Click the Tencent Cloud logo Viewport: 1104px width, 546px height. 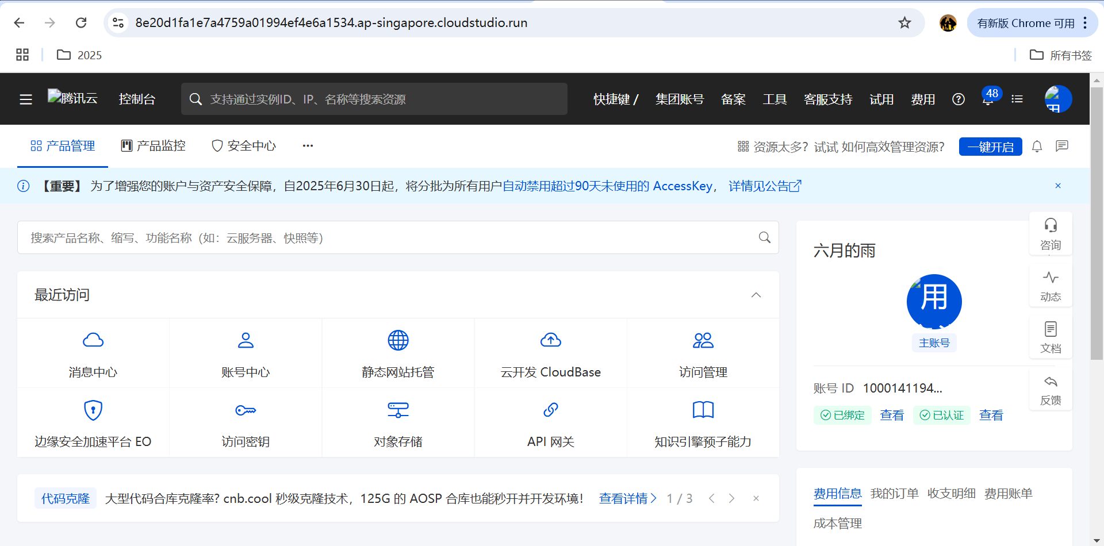(72, 98)
